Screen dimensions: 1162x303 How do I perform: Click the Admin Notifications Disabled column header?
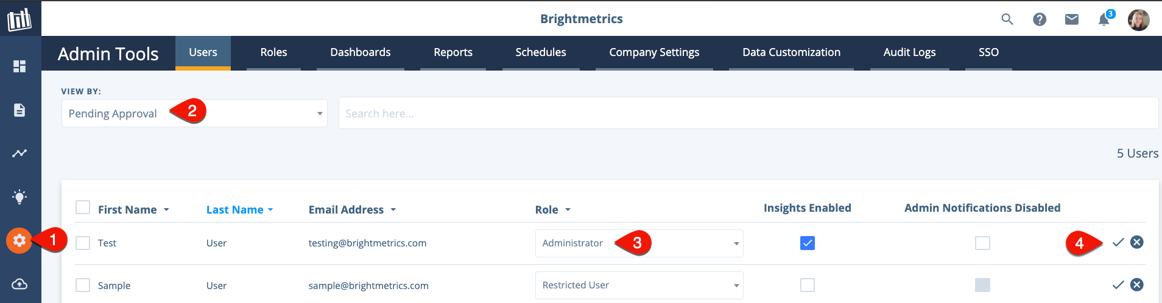[x=982, y=207]
